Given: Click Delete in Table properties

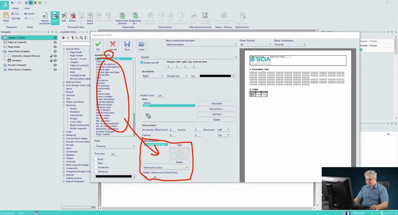Looking at the screenshot, I should point(179,162).
